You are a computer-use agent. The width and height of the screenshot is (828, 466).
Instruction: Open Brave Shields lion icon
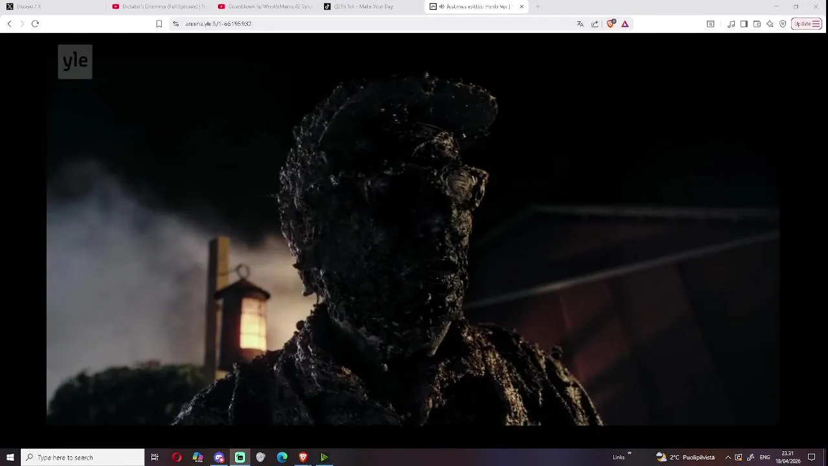point(611,24)
